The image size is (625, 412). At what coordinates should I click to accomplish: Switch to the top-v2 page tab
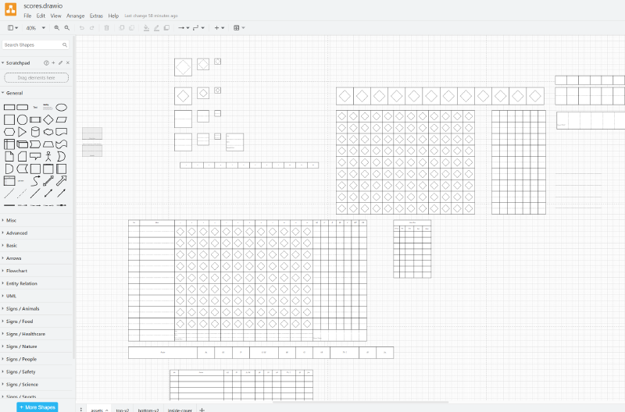123,409
